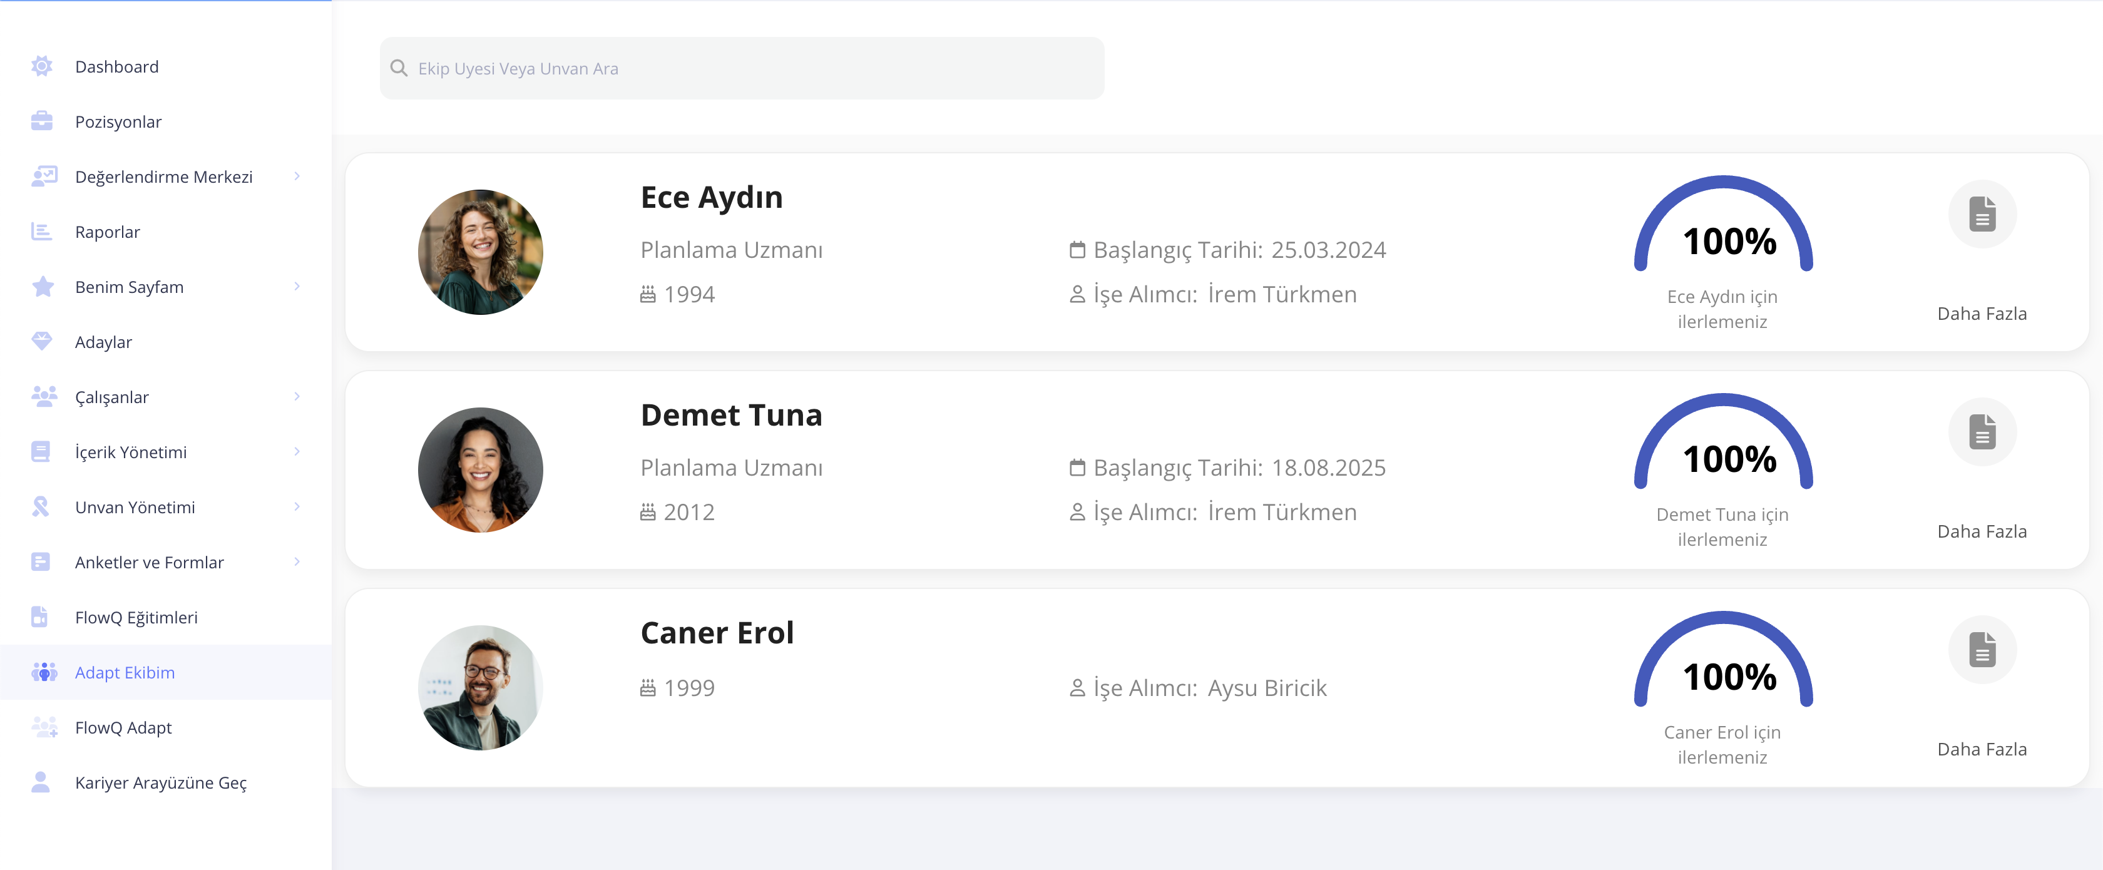Click Daha Fazla for Caner Erol
Image resolution: width=2103 pixels, height=870 pixels.
[x=1982, y=749]
